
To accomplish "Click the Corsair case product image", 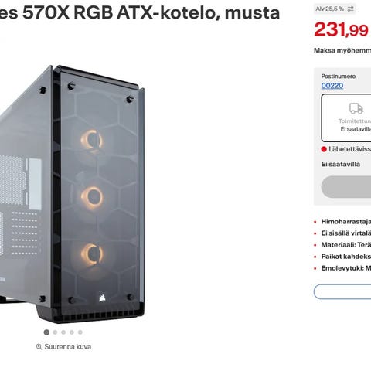I will tap(72, 195).
